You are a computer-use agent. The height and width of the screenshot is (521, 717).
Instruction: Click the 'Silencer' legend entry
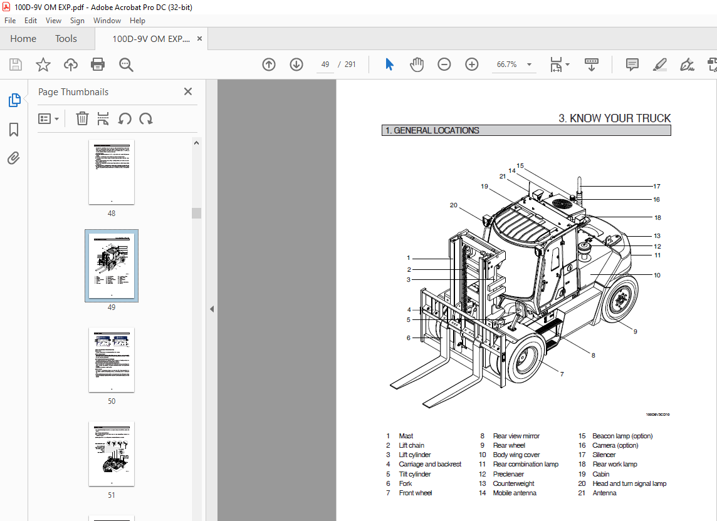coord(604,455)
